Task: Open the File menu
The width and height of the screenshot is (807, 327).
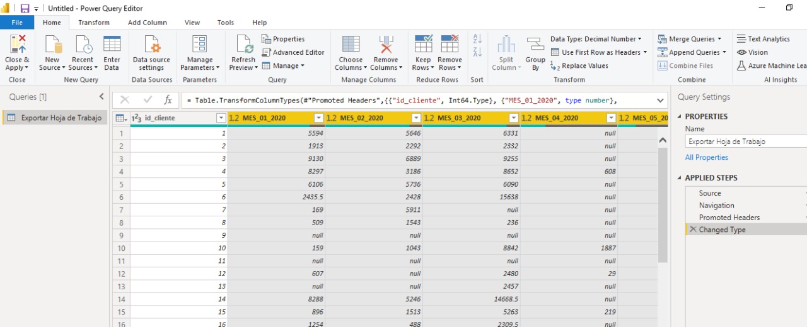Action: click(x=17, y=23)
